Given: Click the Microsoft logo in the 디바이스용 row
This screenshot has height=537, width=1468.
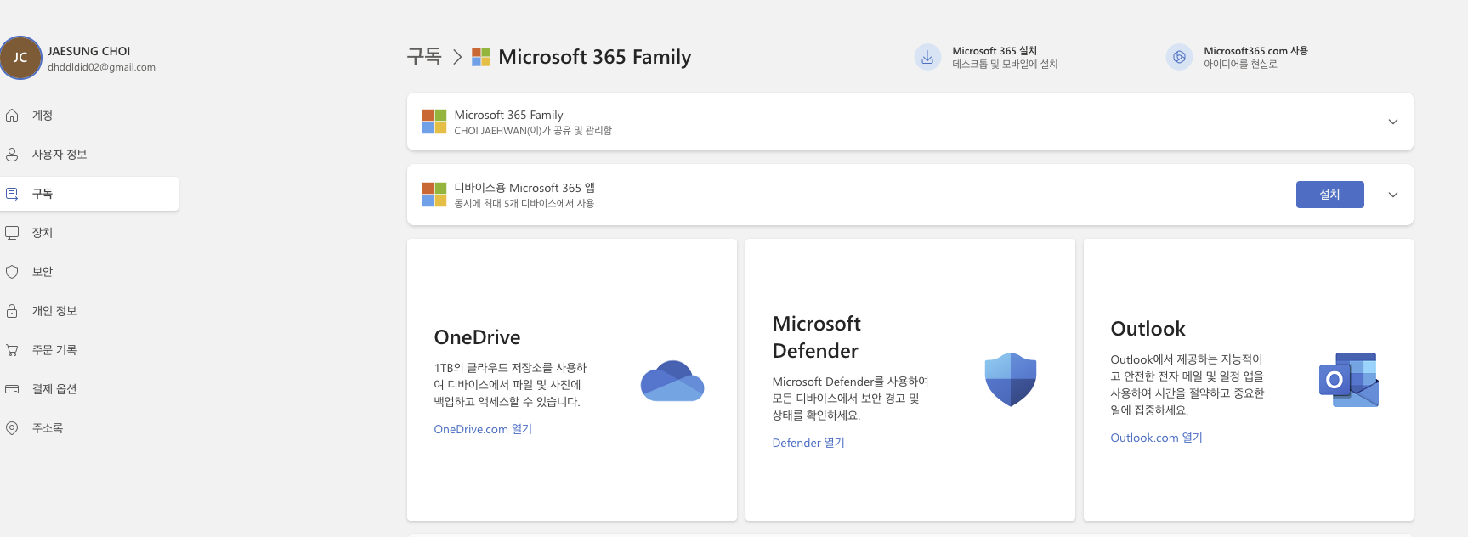Looking at the screenshot, I should point(434,195).
